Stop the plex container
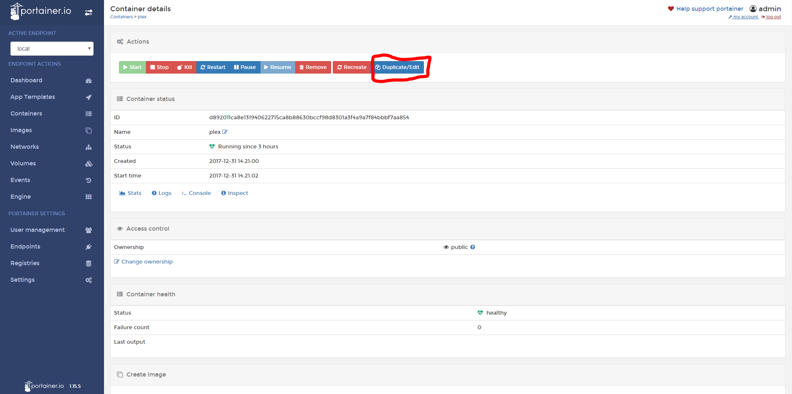Screen dimensions: 792x394 [x=159, y=67]
